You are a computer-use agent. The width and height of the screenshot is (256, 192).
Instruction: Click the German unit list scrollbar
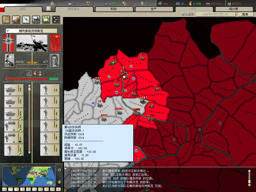click(x=29, y=119)
